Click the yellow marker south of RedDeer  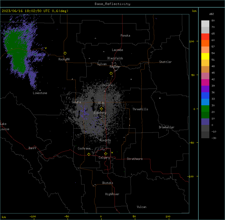111,73
